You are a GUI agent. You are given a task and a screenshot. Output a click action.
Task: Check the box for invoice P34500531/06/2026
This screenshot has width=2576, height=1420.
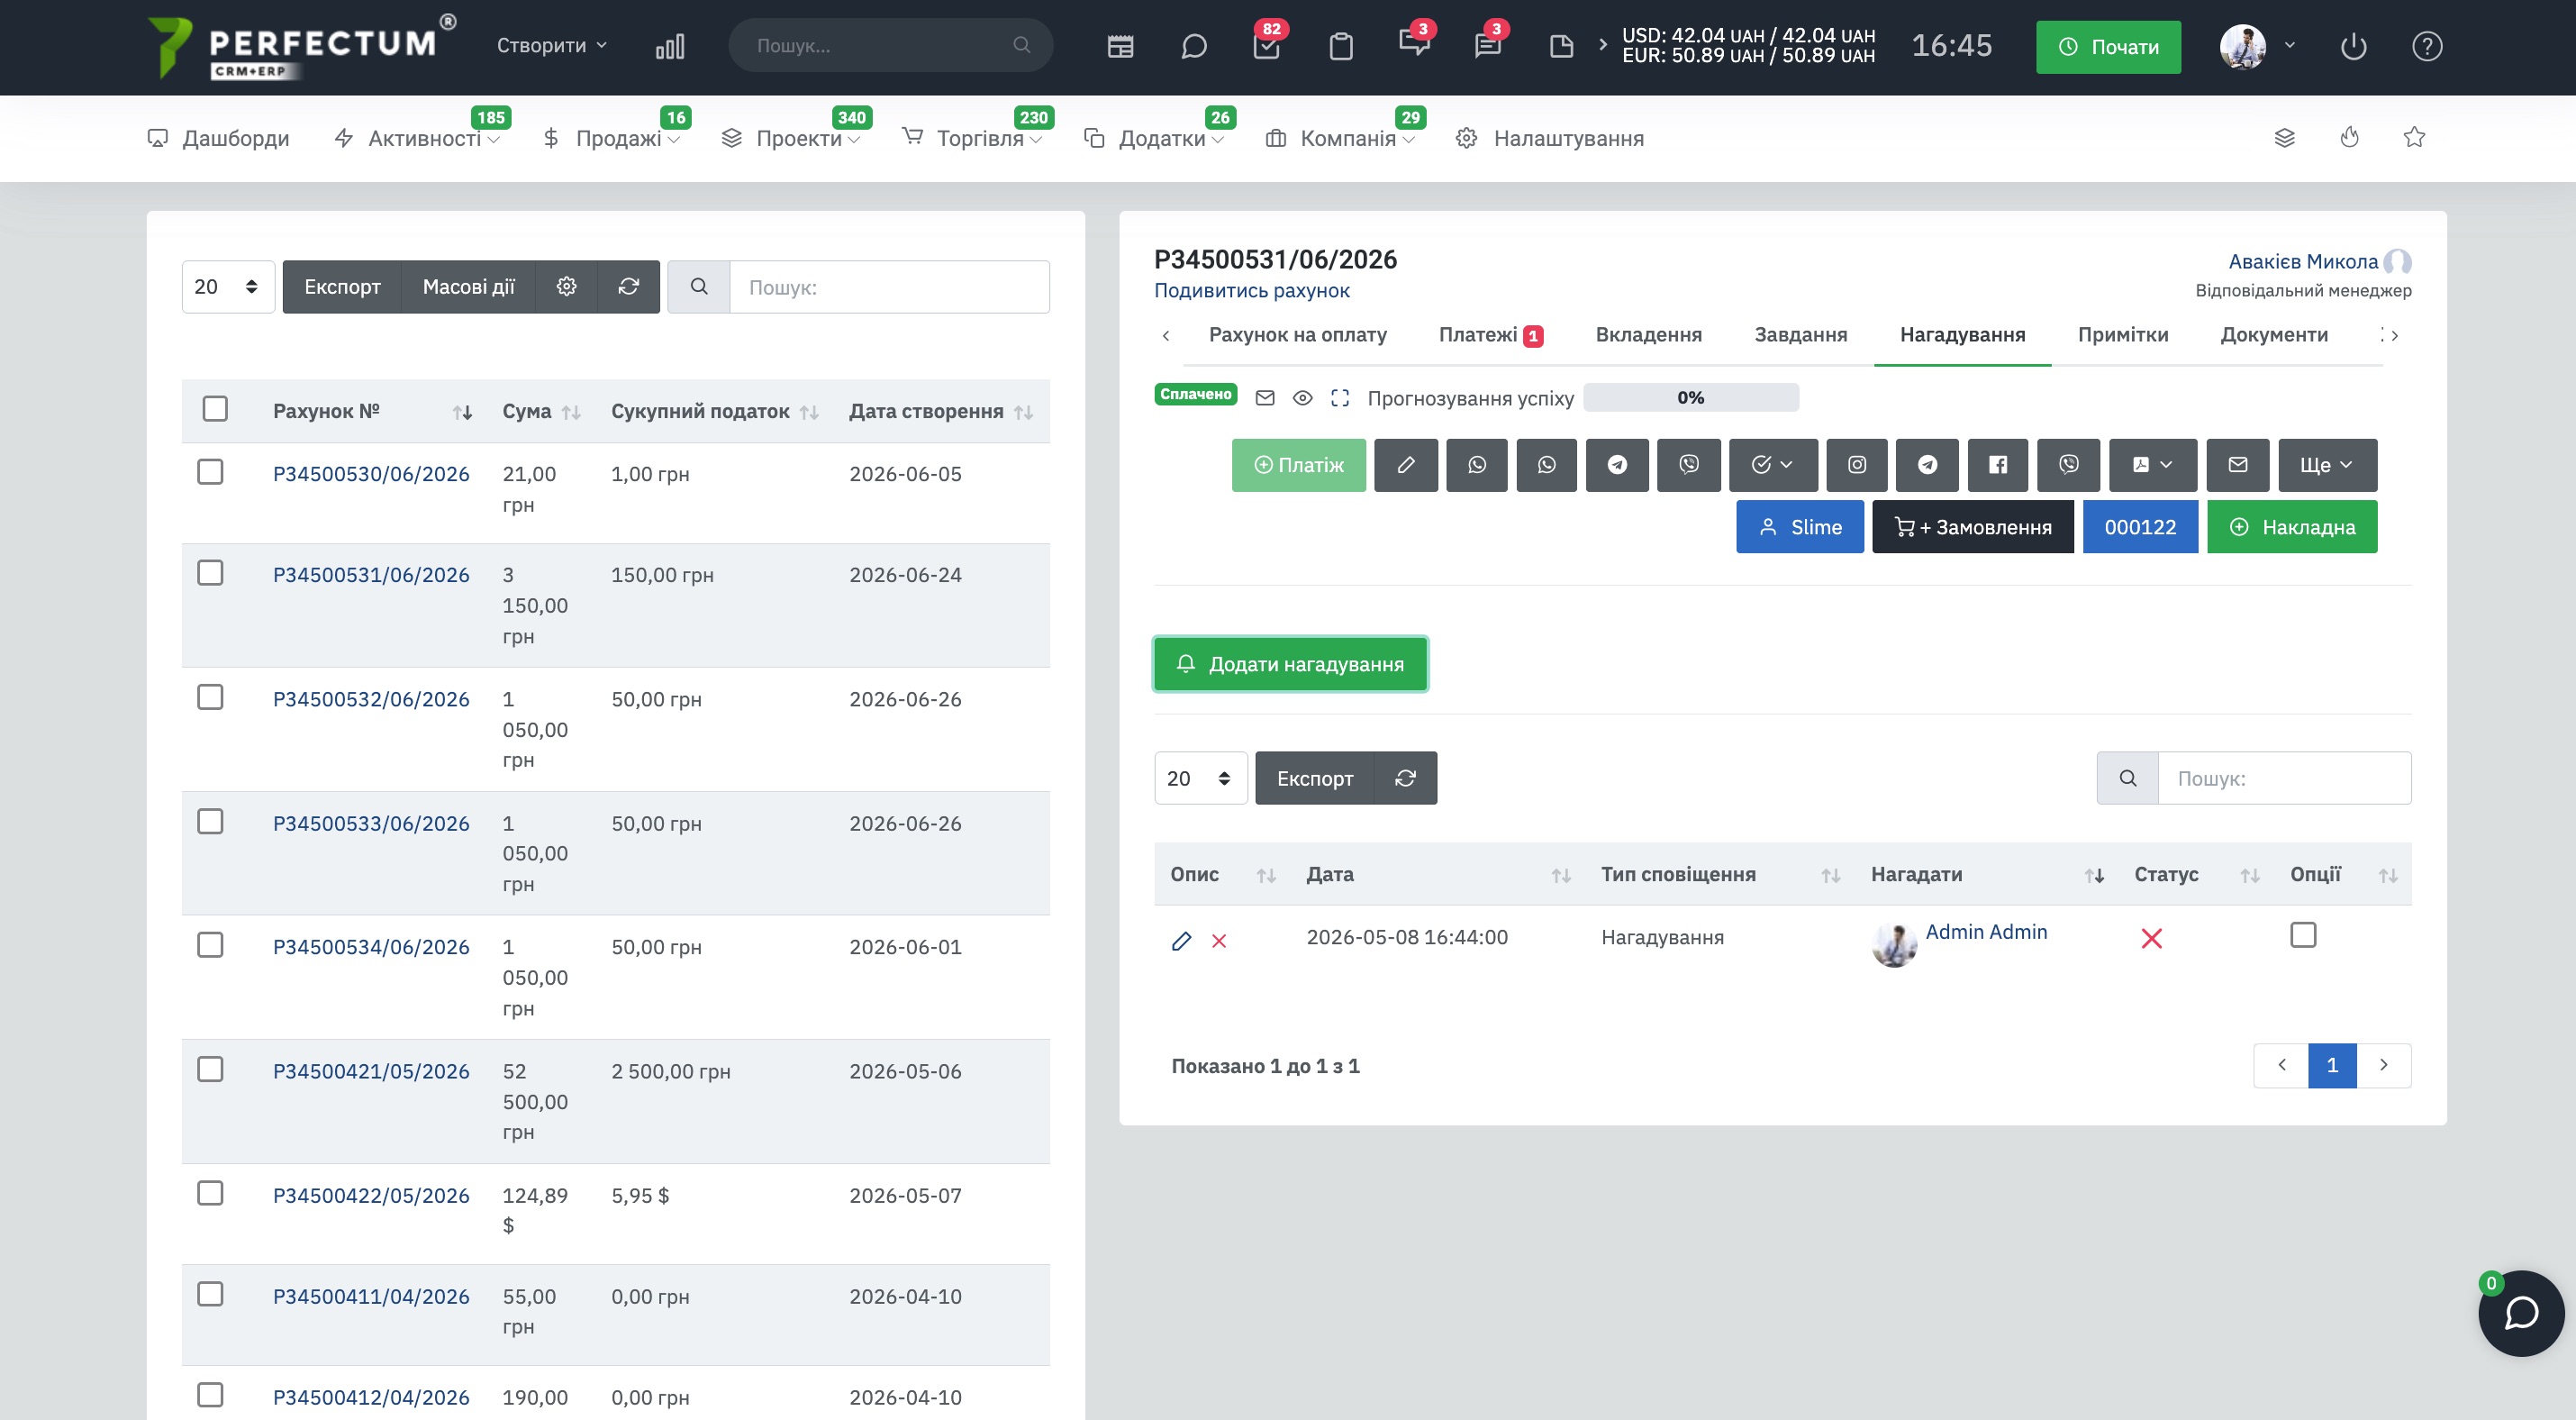pos(210,573)
